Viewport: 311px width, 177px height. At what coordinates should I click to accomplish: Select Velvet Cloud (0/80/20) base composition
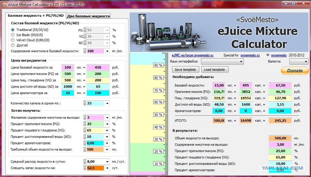pos(13,40)
